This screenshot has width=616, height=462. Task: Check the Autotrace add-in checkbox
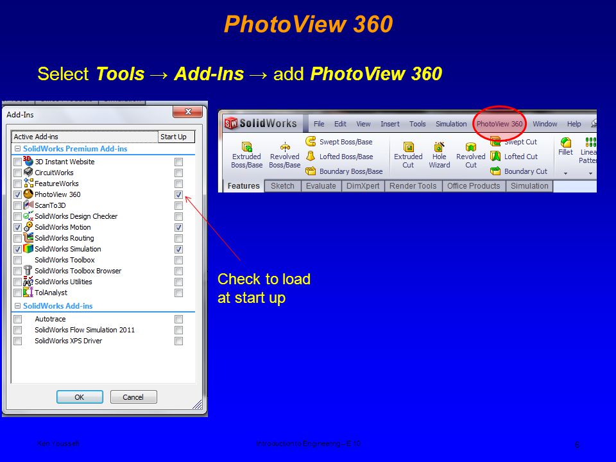(18, 319)
